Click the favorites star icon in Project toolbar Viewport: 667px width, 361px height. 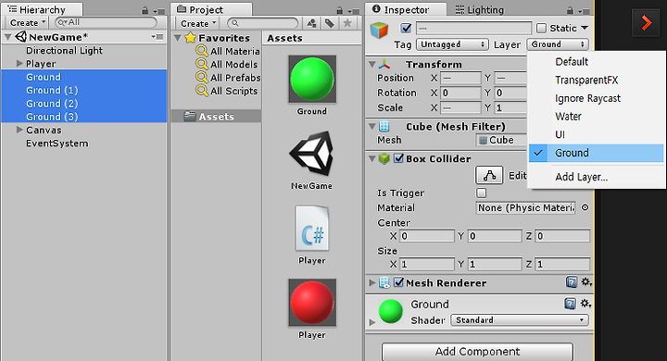click(x=347, y=23)
